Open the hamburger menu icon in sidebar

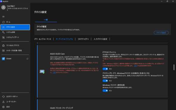(x=3, y=17)
